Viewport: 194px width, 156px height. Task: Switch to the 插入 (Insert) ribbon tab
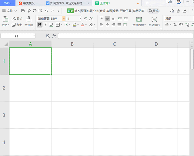pos(77,11)
